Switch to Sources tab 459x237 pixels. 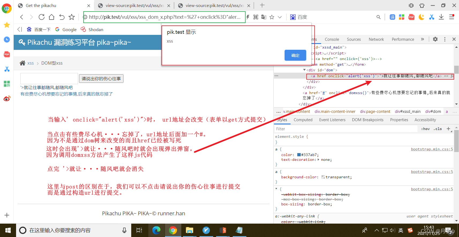pos(354,39)
